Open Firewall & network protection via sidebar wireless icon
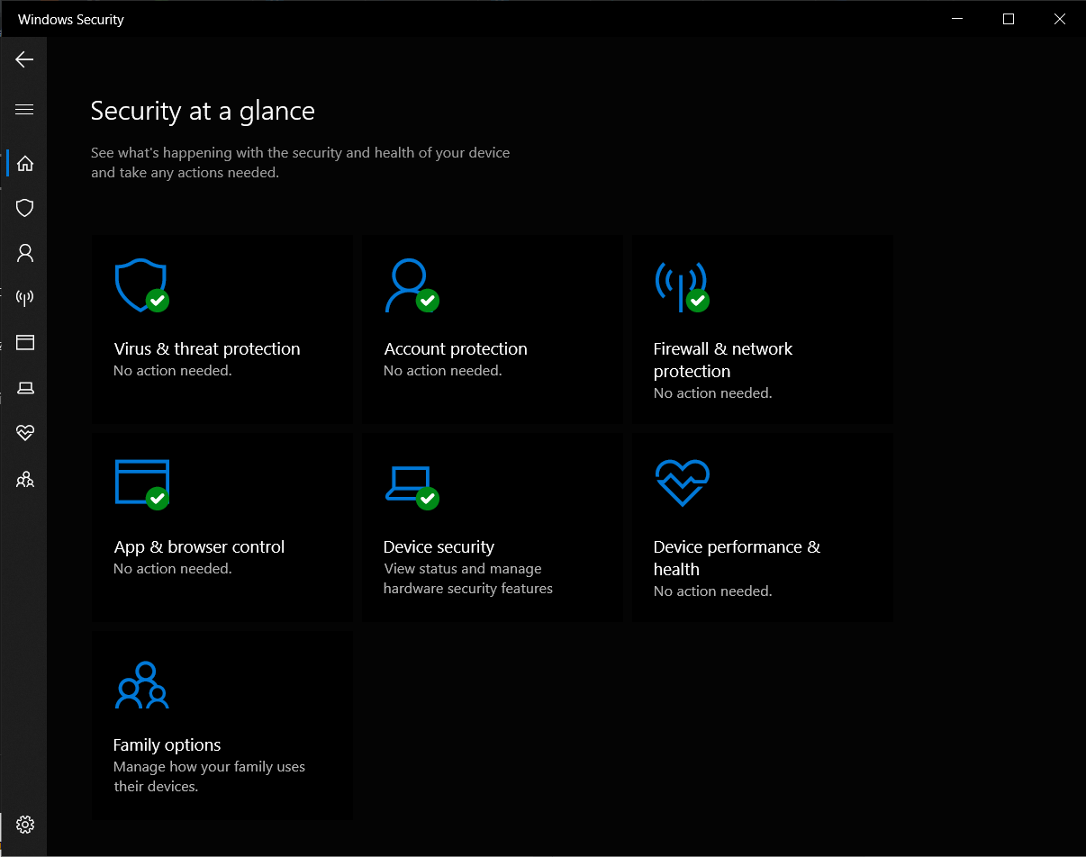This screenshot has height=857, width=1086. pyautogui.click(x=24, y=298)
